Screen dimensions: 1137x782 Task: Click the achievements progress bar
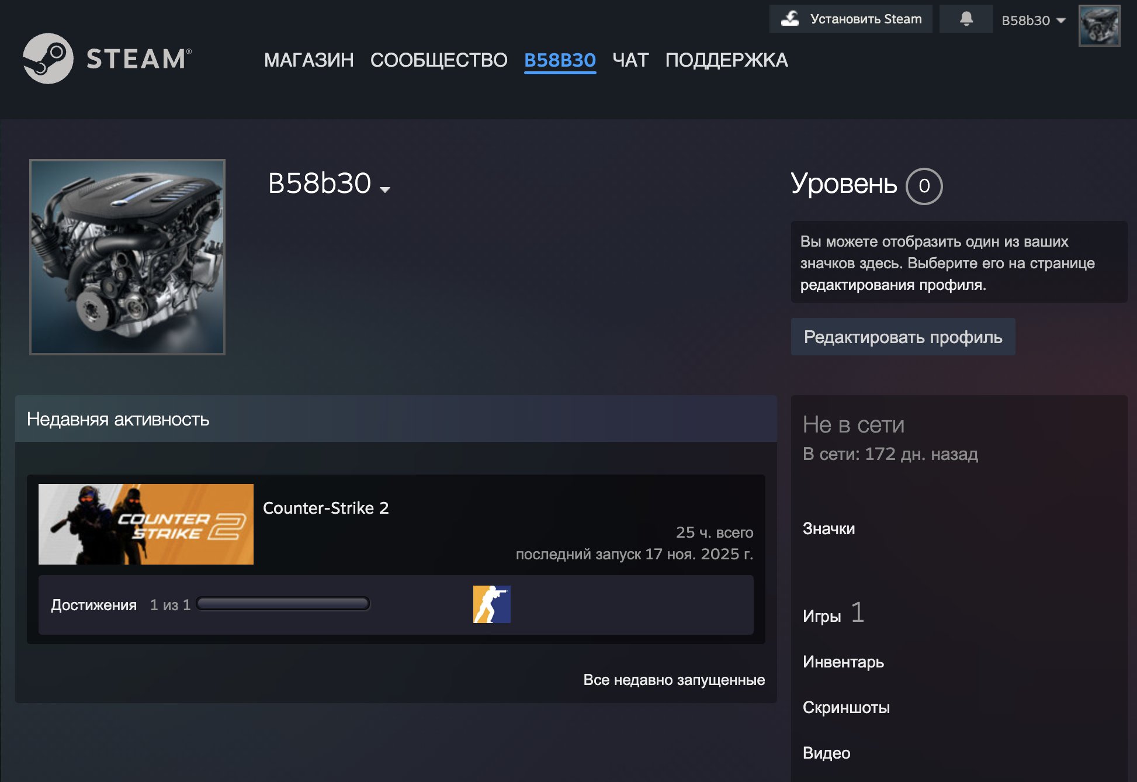[x=283, y=604]
